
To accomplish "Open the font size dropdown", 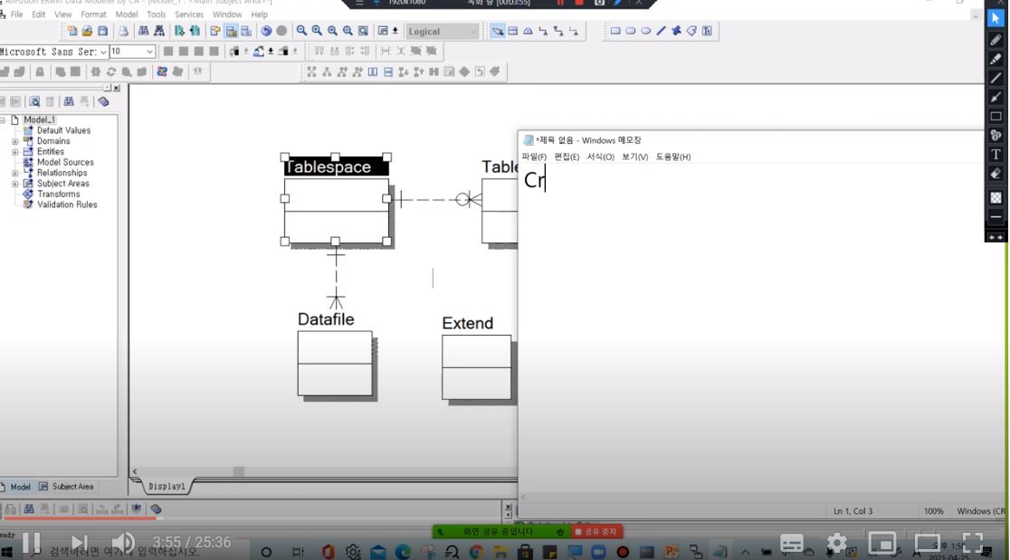I will (149, 52).
